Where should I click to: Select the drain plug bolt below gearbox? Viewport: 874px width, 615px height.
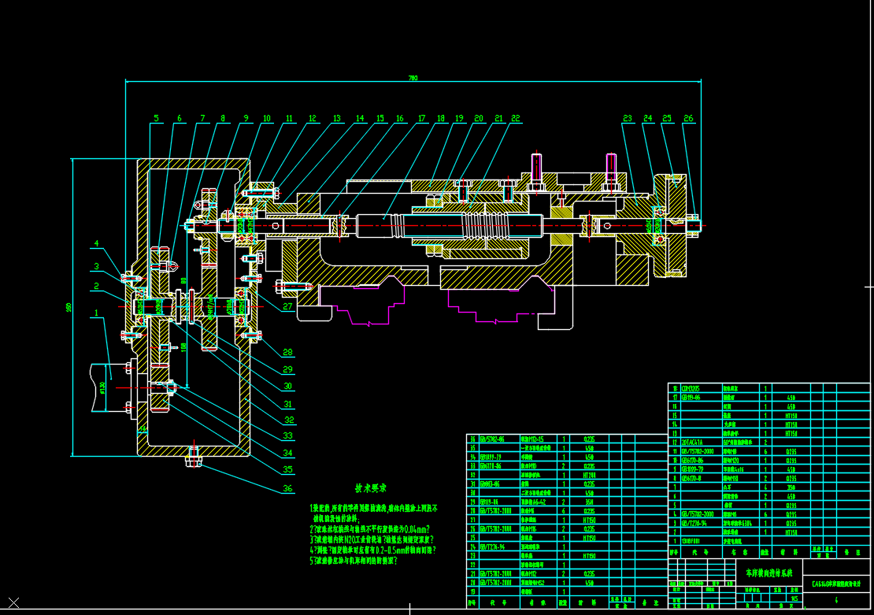point(194,459)
